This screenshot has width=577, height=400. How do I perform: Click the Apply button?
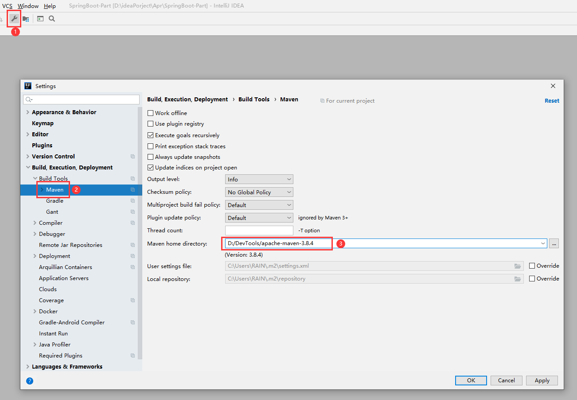tap(542, 381)
